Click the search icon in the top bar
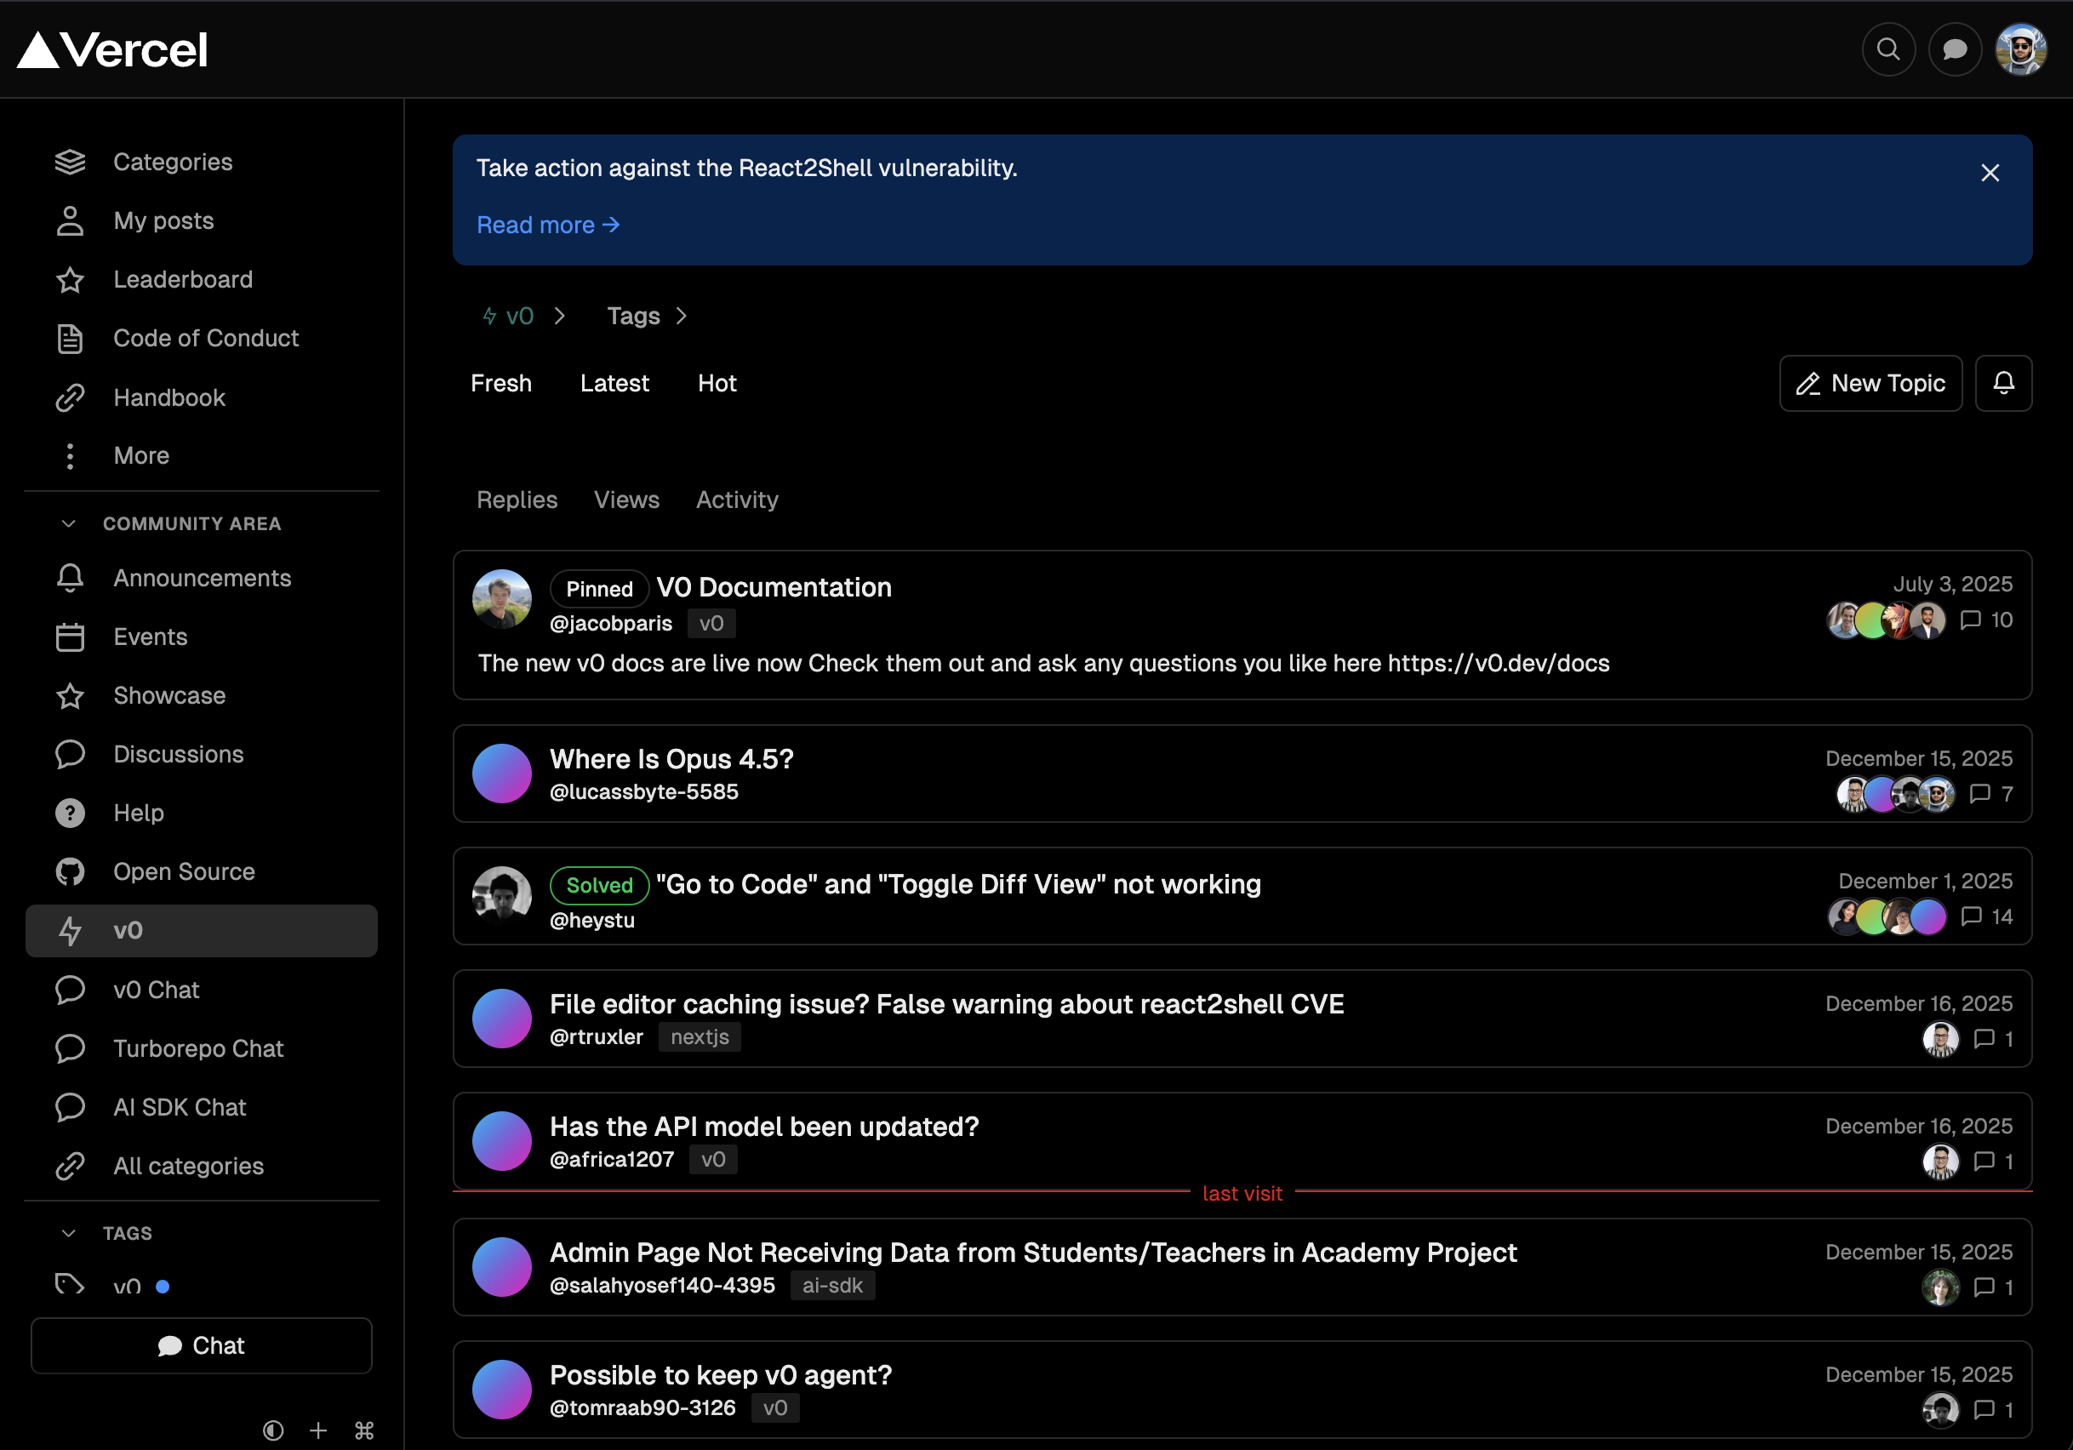The height and width of the screenshot is (1450, 2073). pyautogui.click(x=1889, y=49)
